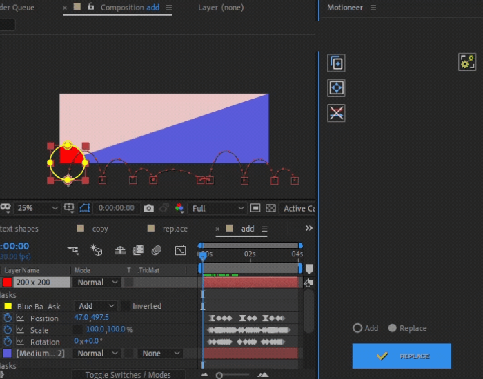Click the Motioneer copy keyframes icon
The height and width of the screenshot is (379, 483).
pos(336,63)
